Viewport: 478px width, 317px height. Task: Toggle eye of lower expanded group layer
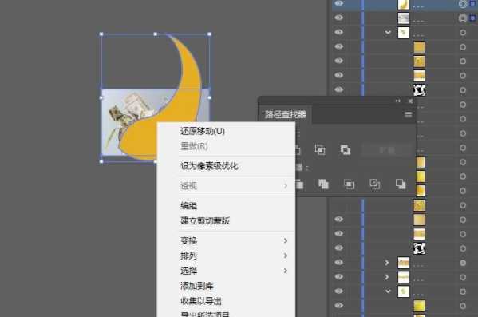[x=338, y=291]
